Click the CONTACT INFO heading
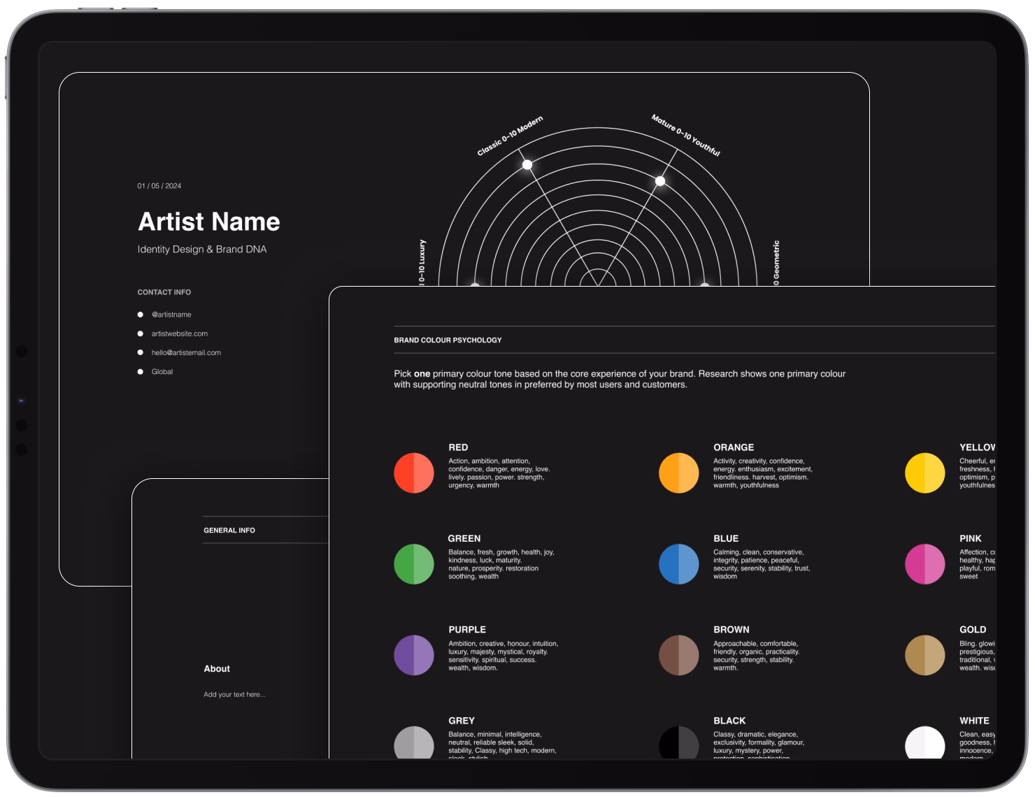Image resolution: width=1035 pixels, height=797 pixels. point(164,292)
